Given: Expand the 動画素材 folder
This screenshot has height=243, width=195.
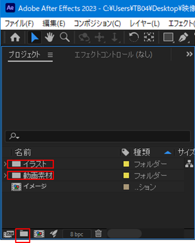Looking at the screenshot, I should (5, 176).
